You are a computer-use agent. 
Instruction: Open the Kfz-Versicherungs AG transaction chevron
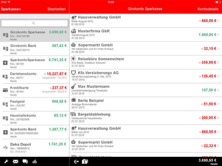[x=218, y=76]
